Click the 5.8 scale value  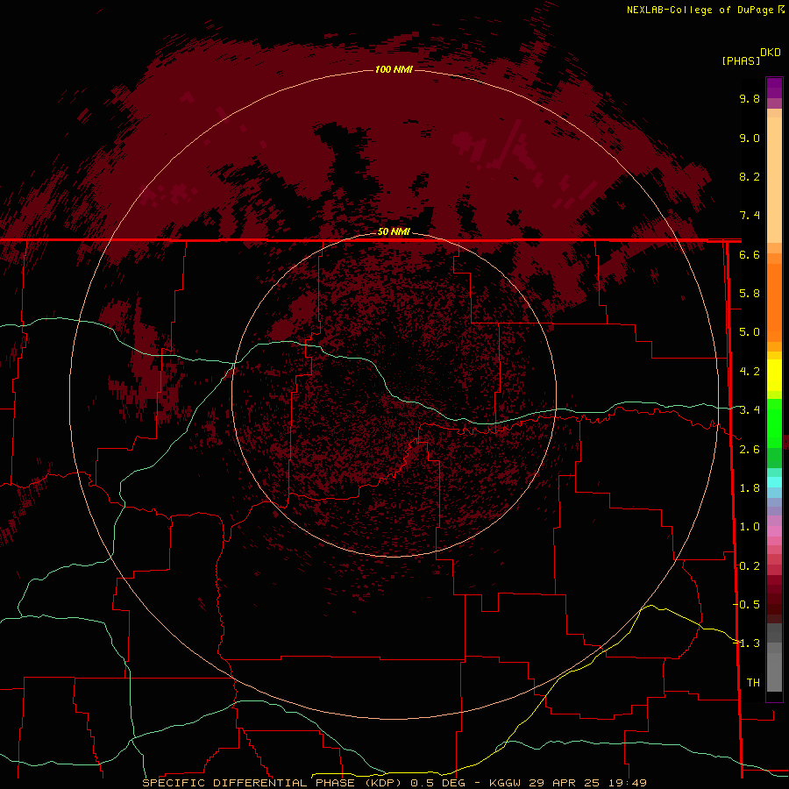pyautogui.click(x=750, y=294)
